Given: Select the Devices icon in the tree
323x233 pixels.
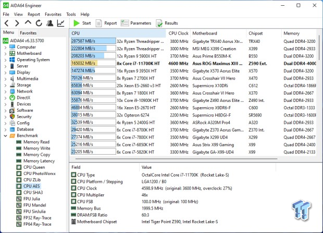Looking at the screenshot, I should tap(13, 104).
